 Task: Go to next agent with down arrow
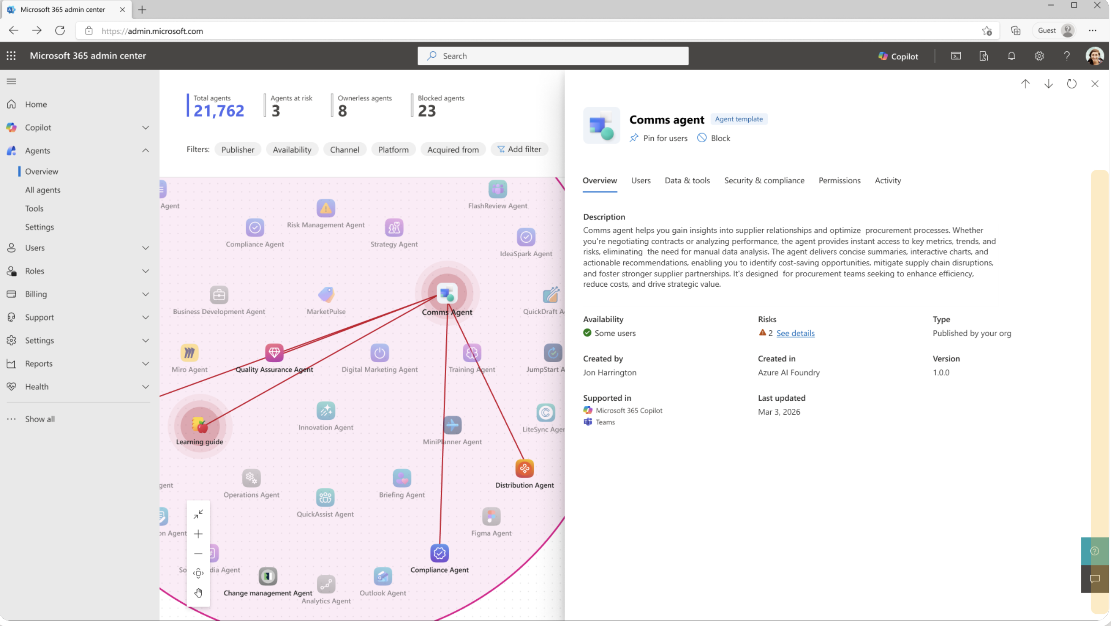coord(1048,83)
